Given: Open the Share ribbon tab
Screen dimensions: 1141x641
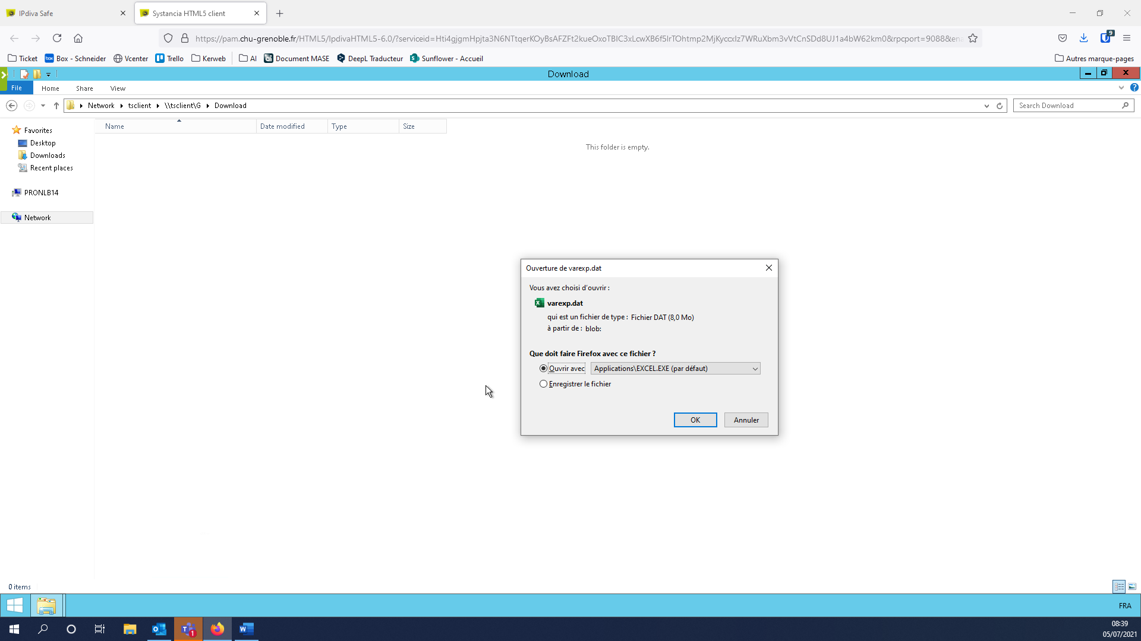Looking at the screenshot, I should tap(84, 88).
